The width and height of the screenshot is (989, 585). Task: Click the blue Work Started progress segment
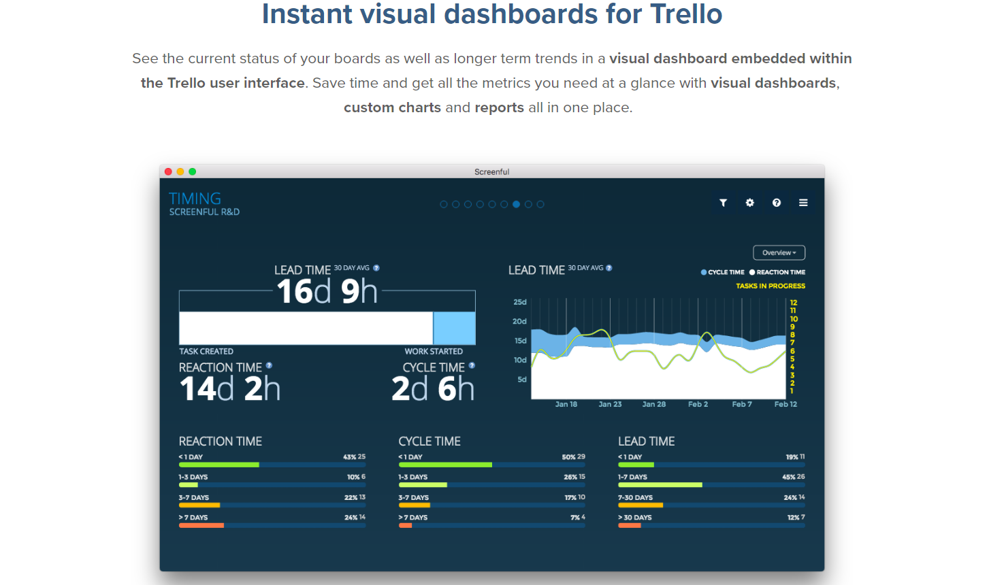point(453,328)
